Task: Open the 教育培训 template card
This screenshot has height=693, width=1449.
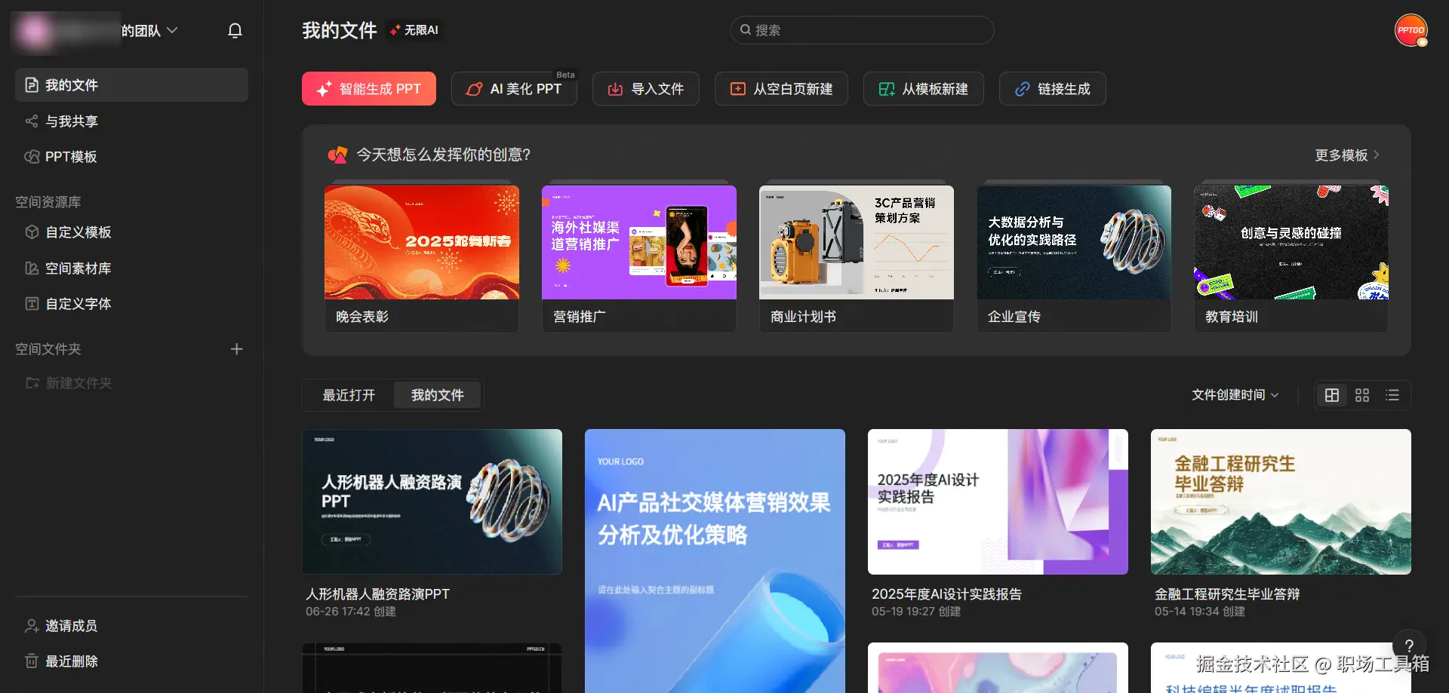Action: (x=1291, y=258)
